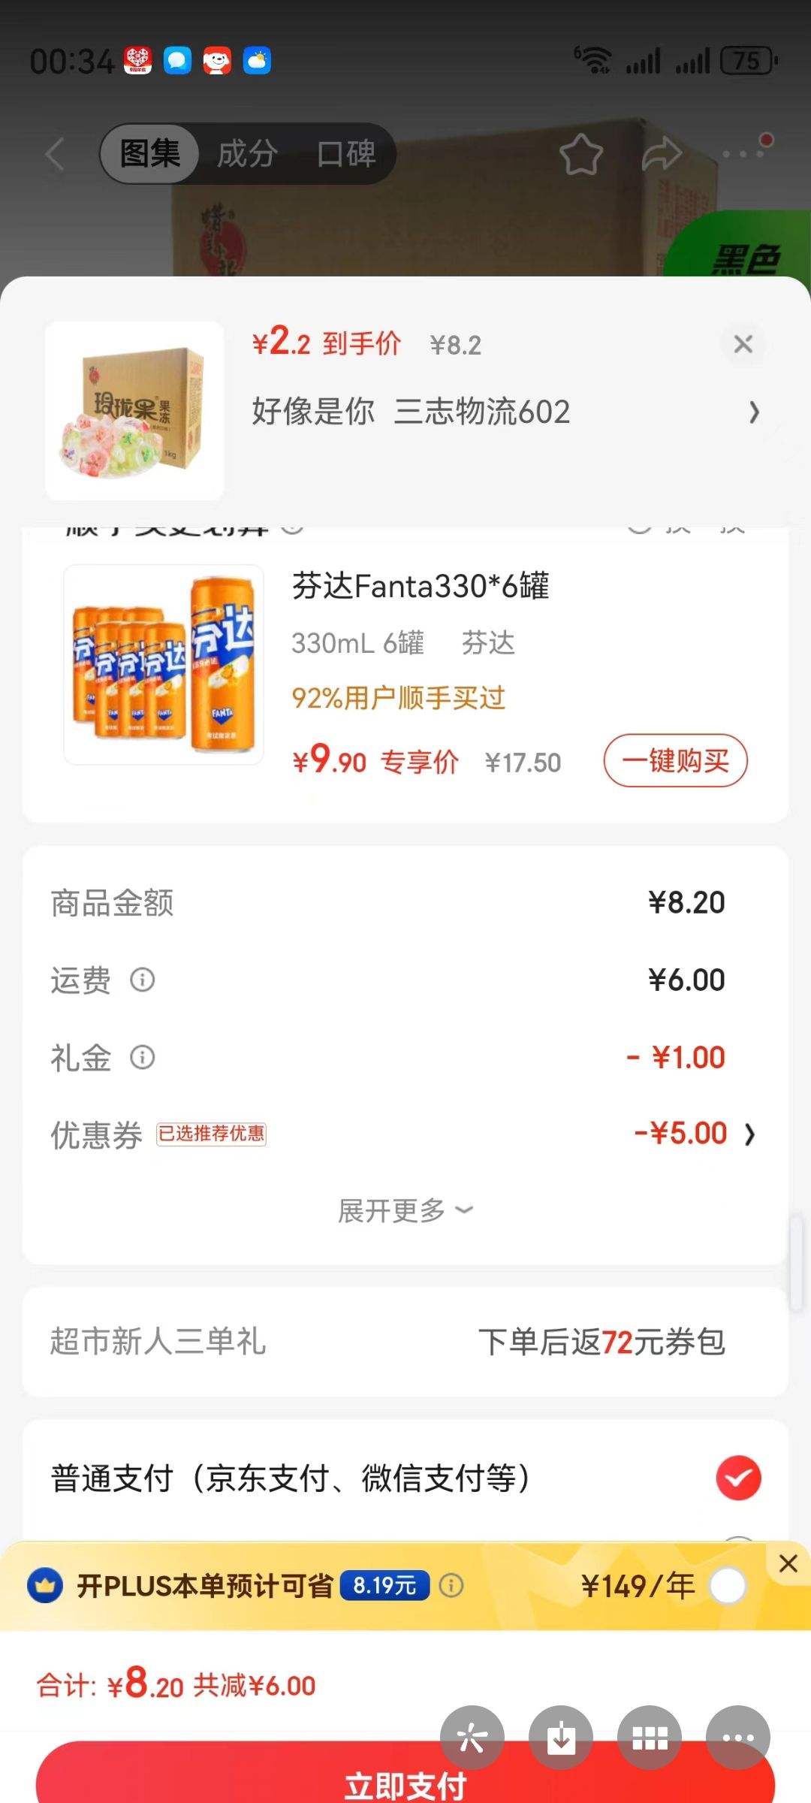Open the PLUS savings info icon
Image resolution: width=811 pixels, height=1803 pixels.
(x=451, y=1586)
